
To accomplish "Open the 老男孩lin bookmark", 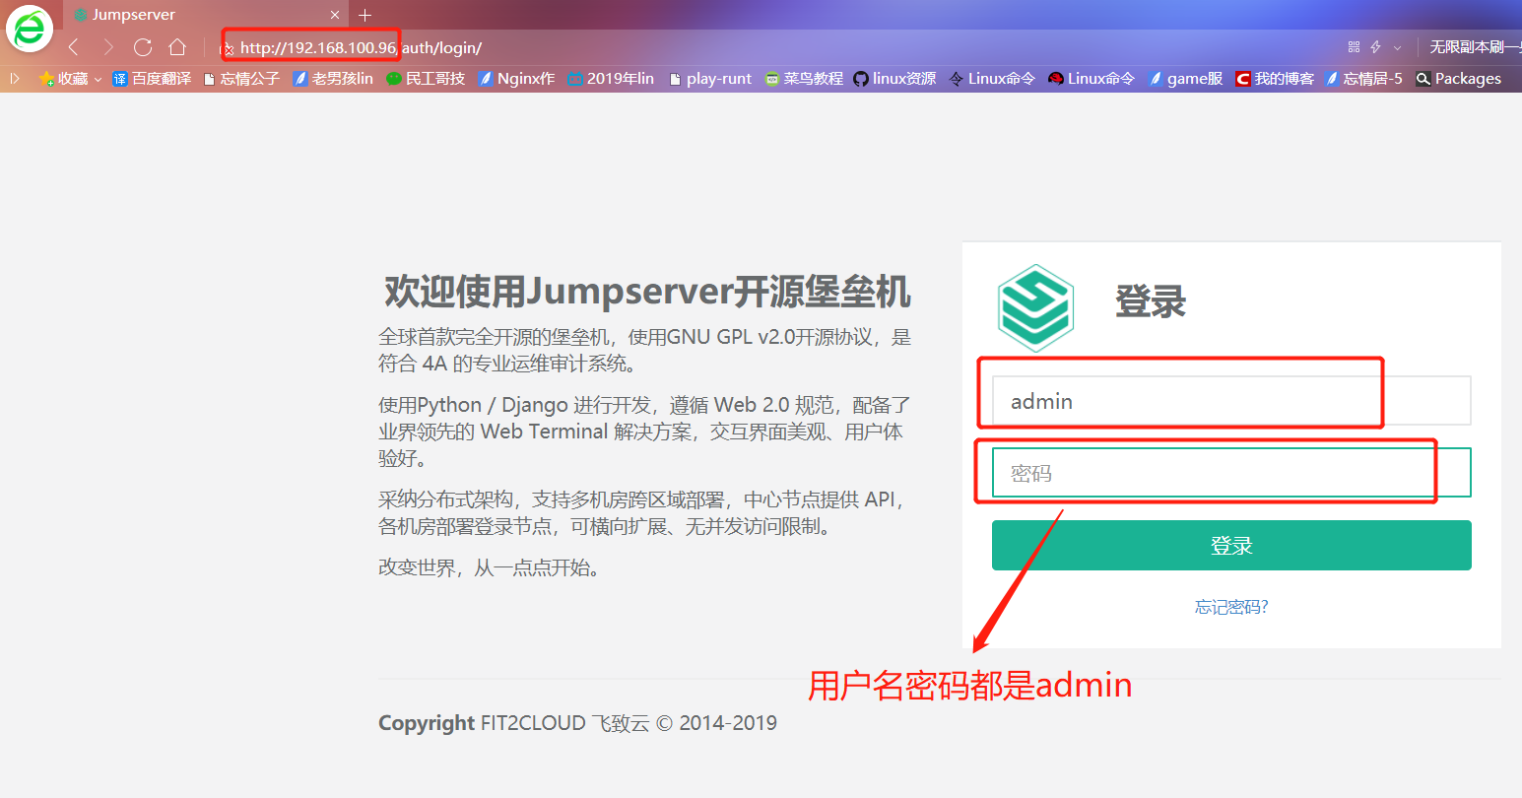I will click(x=333, y=78).
